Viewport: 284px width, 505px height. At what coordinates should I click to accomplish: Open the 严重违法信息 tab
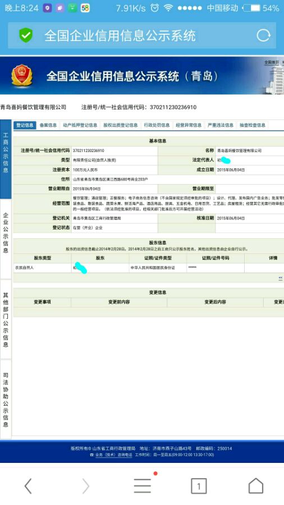click(221, 125)
